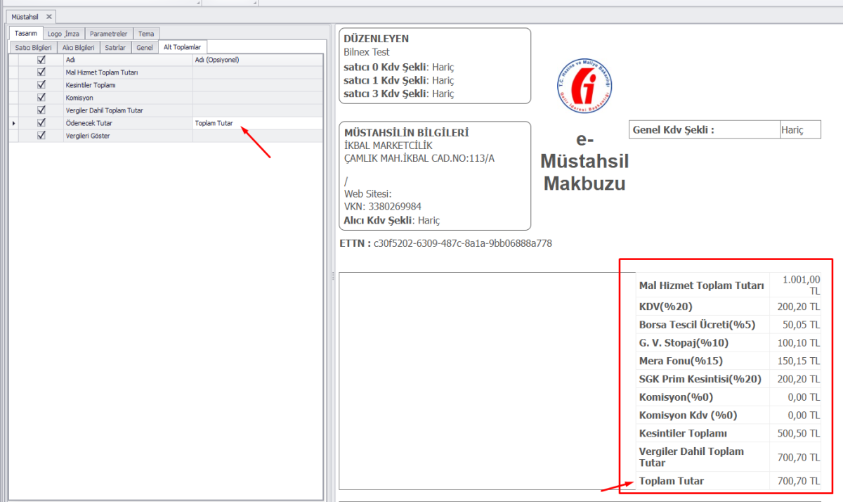The image size is (843, 502).
Task: Select the Tema tab
Action: [146, 34]
